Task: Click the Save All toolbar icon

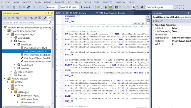Action: point(29,7)
